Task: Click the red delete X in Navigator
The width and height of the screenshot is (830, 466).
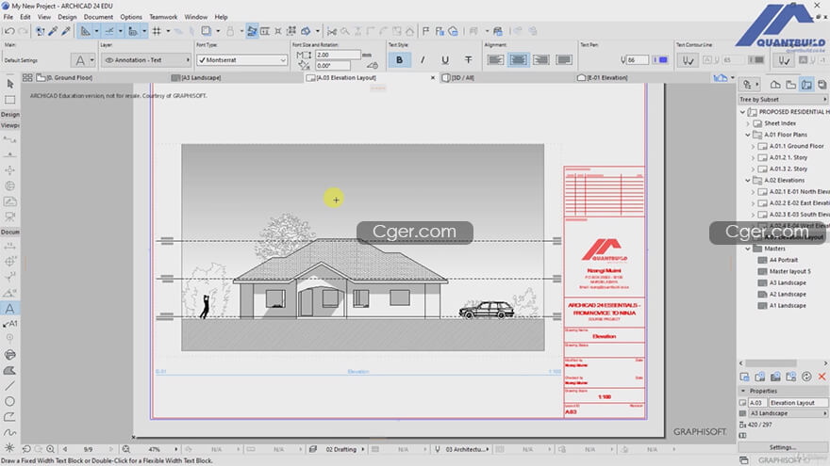Action: [822, 377]
